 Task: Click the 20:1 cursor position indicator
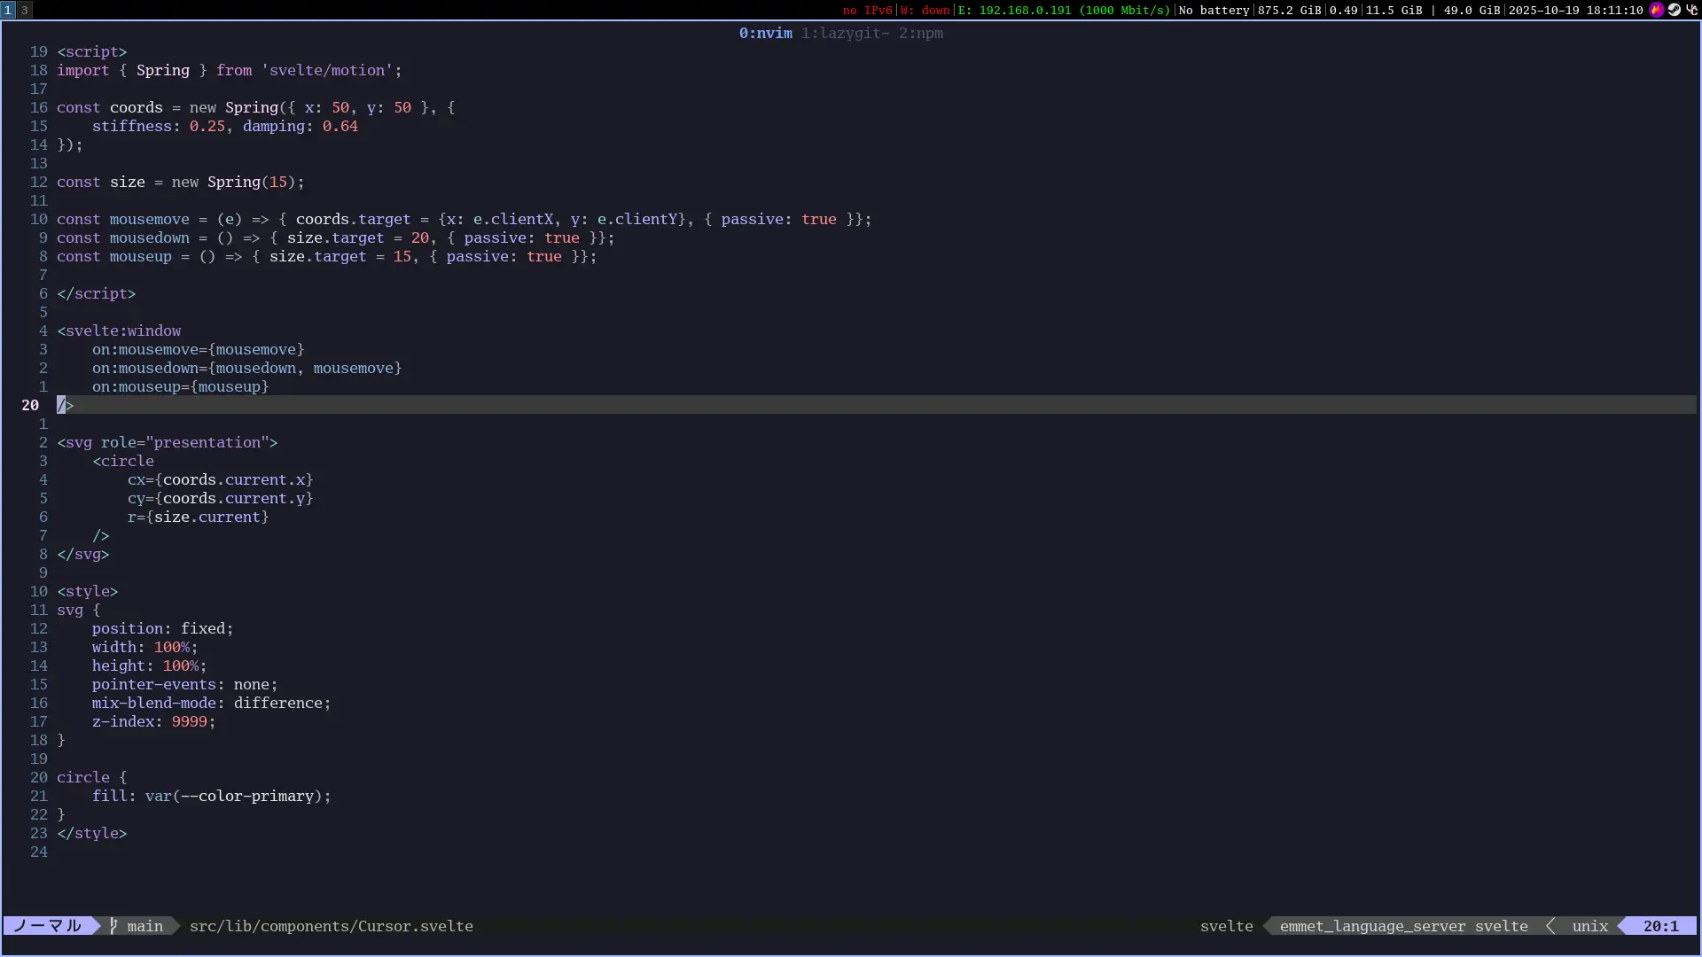pyautogui.click(x=1660, y=926)
